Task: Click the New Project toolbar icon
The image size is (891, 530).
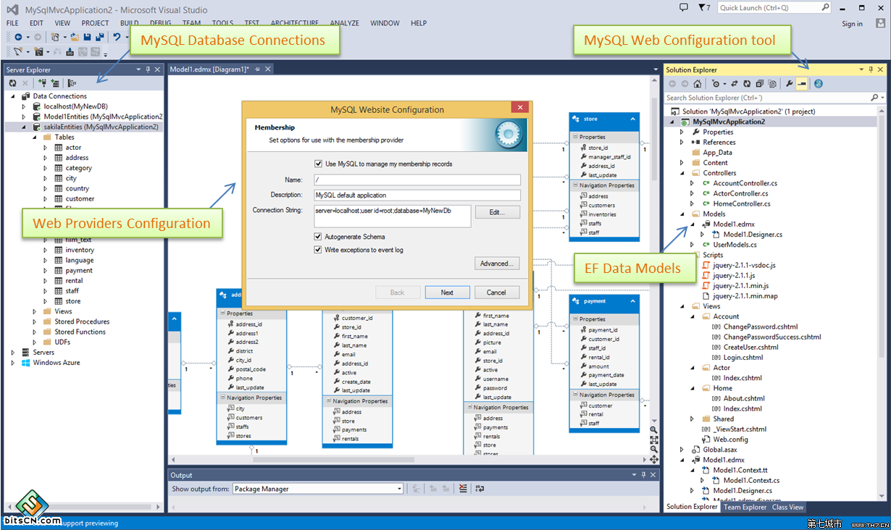Action: (55, 37)
